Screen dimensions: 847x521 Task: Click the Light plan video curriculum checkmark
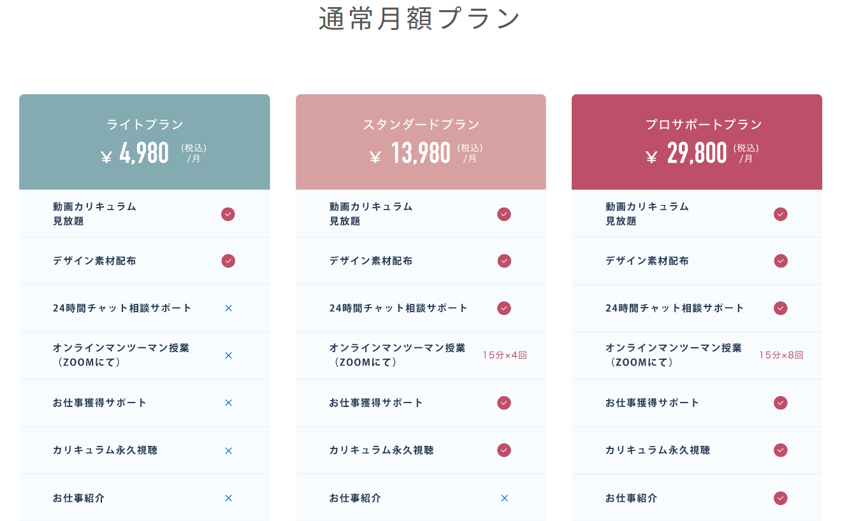[228, 214]
